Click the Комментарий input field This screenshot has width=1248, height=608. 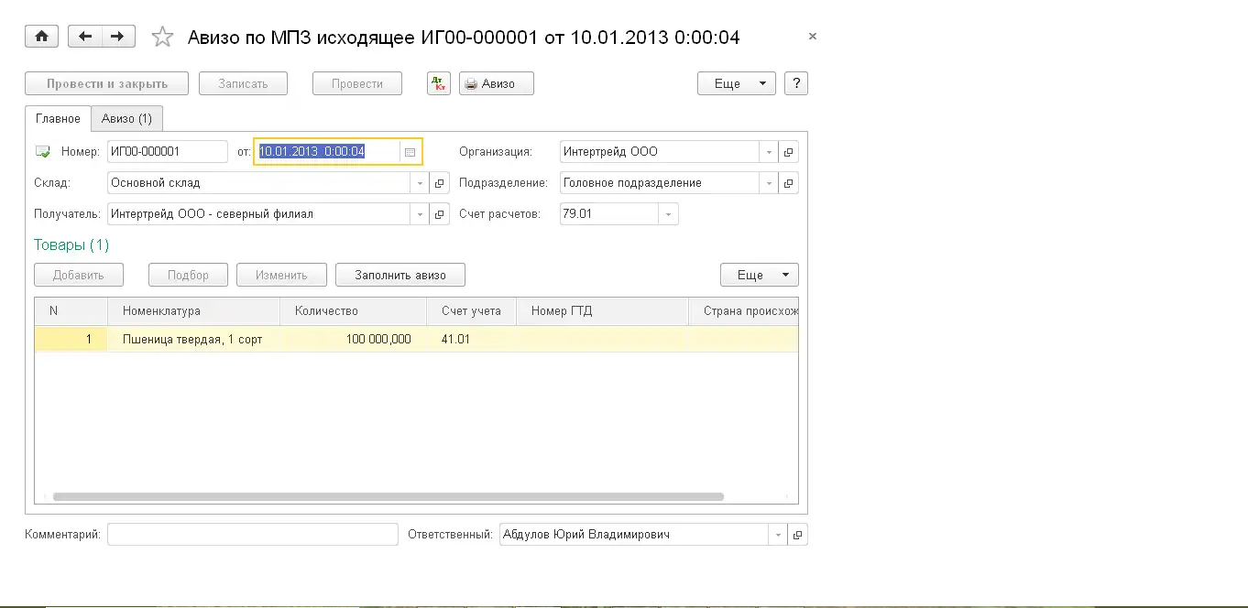(x=252, y=535)
